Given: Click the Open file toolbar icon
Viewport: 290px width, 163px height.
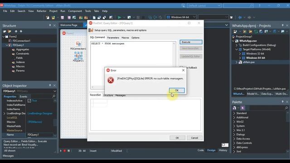Looking at the screenshot, I should (x=53, y=18).
